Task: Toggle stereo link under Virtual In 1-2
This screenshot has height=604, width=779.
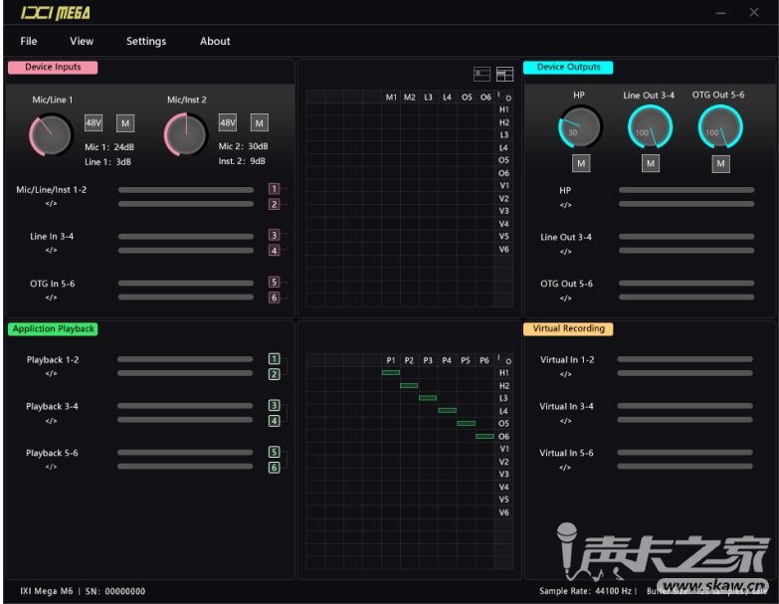Action: (x=566, y=374)
